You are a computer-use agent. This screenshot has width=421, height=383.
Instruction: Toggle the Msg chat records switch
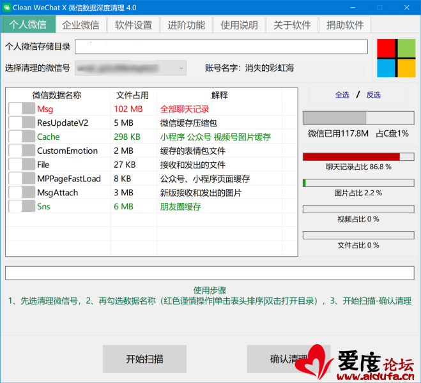point(22,109)
